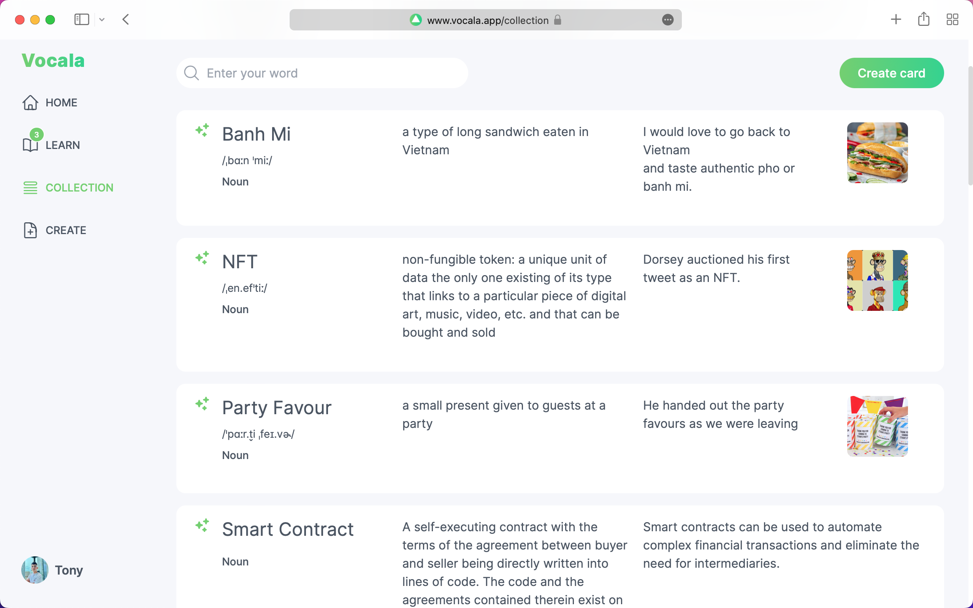Click the sparkle icon beside Party Favour
Image resolution: width=973 pixels, height=608 pixels.
coord(202,404)
